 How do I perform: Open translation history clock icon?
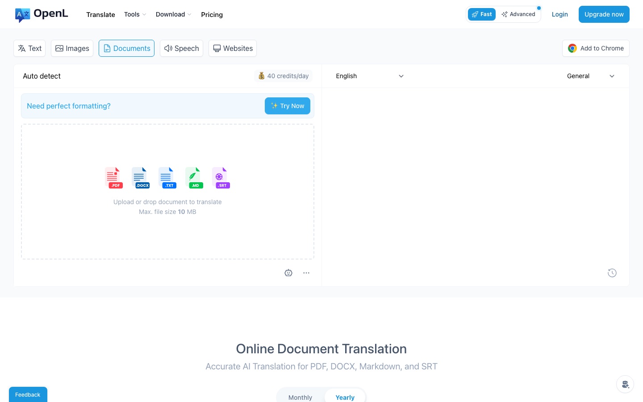pos(612,273)
